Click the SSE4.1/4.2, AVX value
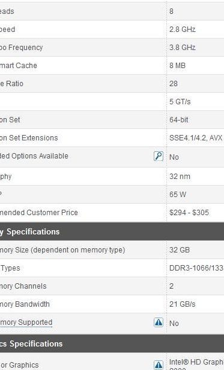The image size is (224, 370). coord(196,138)
